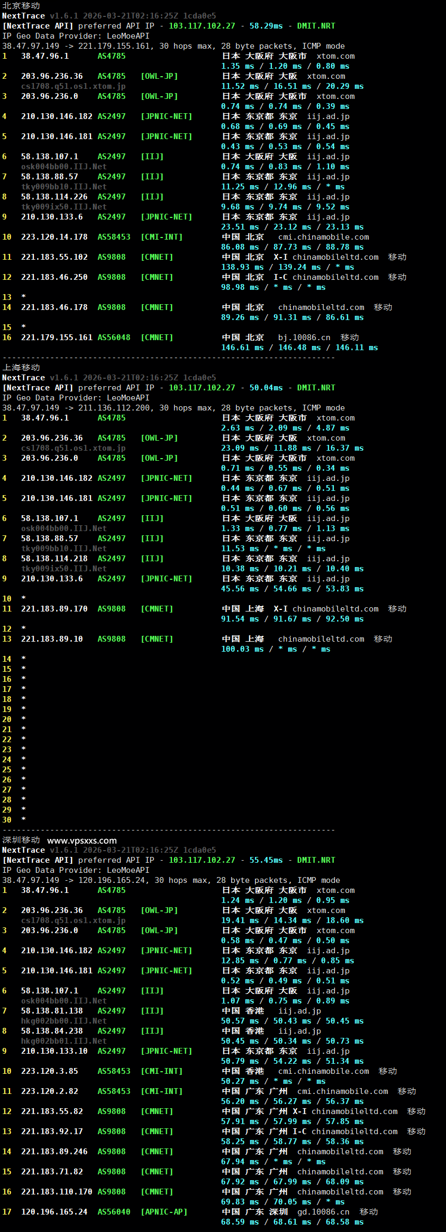Select the AS56040 ASN label
Viewport: 446px width, 1232px height.
[114, 1211]
